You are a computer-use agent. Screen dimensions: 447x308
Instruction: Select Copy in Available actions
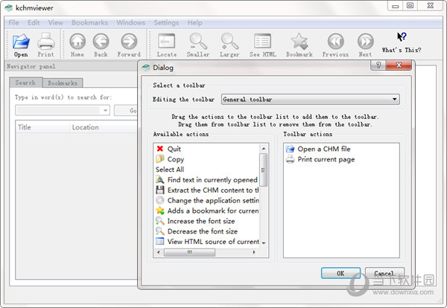coord(207,159)
